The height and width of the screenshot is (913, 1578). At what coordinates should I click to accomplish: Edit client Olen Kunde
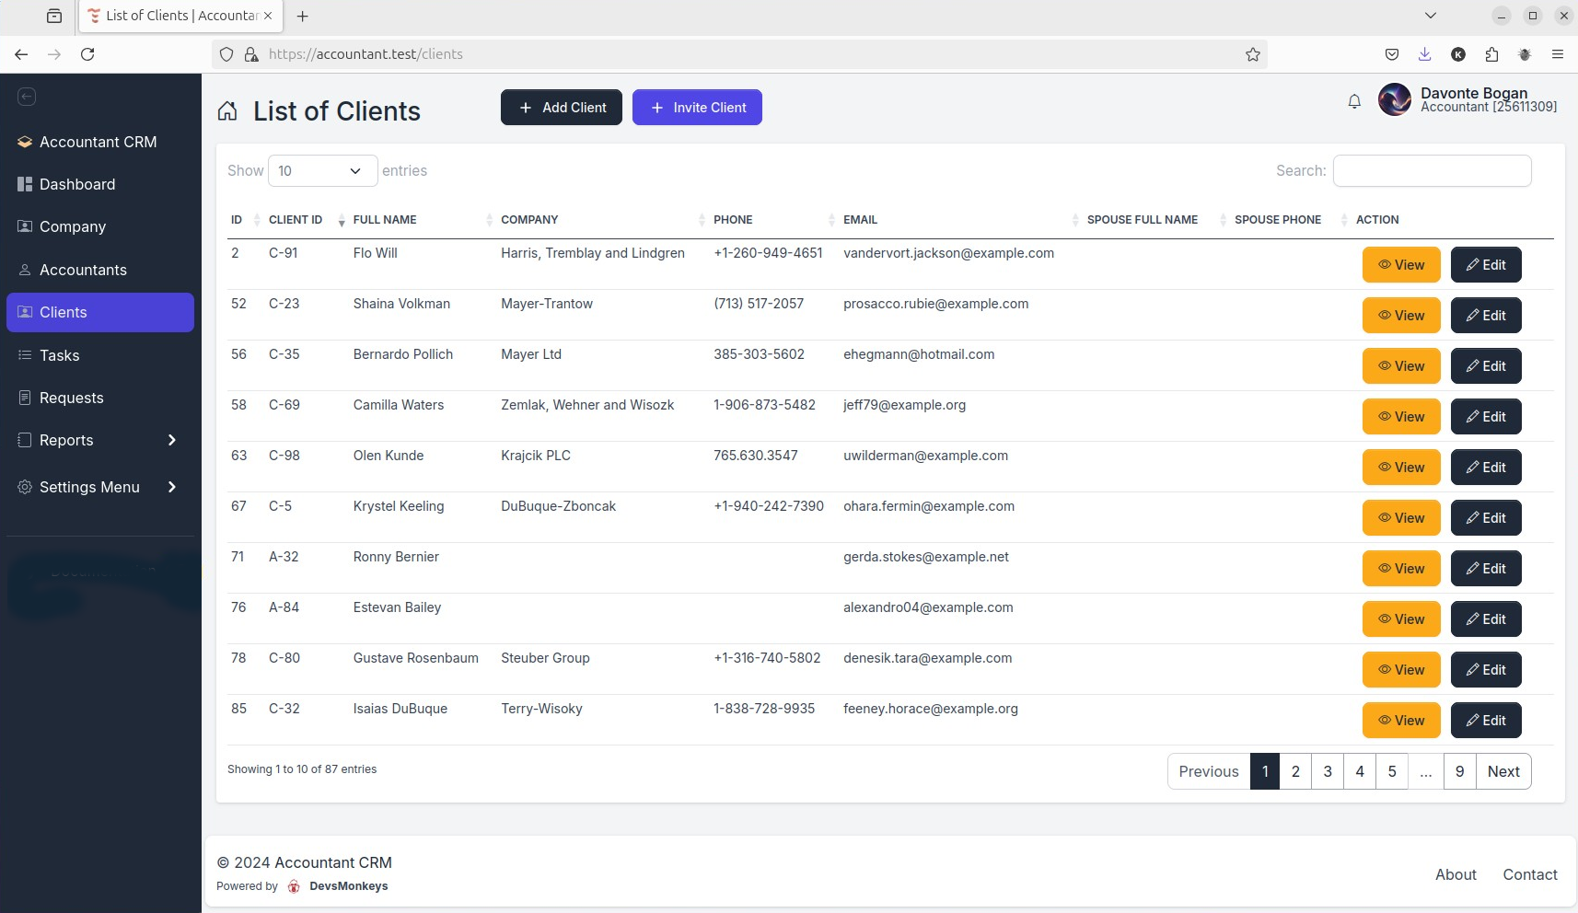(1486, 468)
